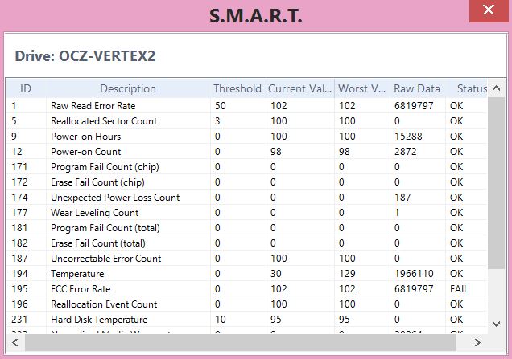
Task: Select the Program Fail Count (total) row
Action: pos(247,228)
